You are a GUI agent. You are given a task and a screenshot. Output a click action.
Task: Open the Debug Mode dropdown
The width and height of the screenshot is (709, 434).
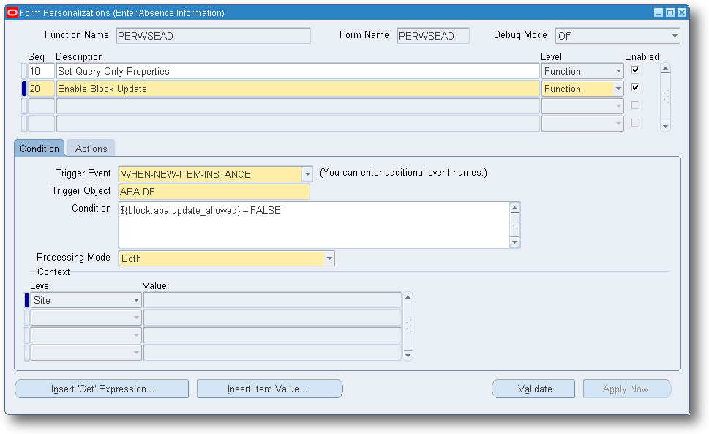coord(675,36)
